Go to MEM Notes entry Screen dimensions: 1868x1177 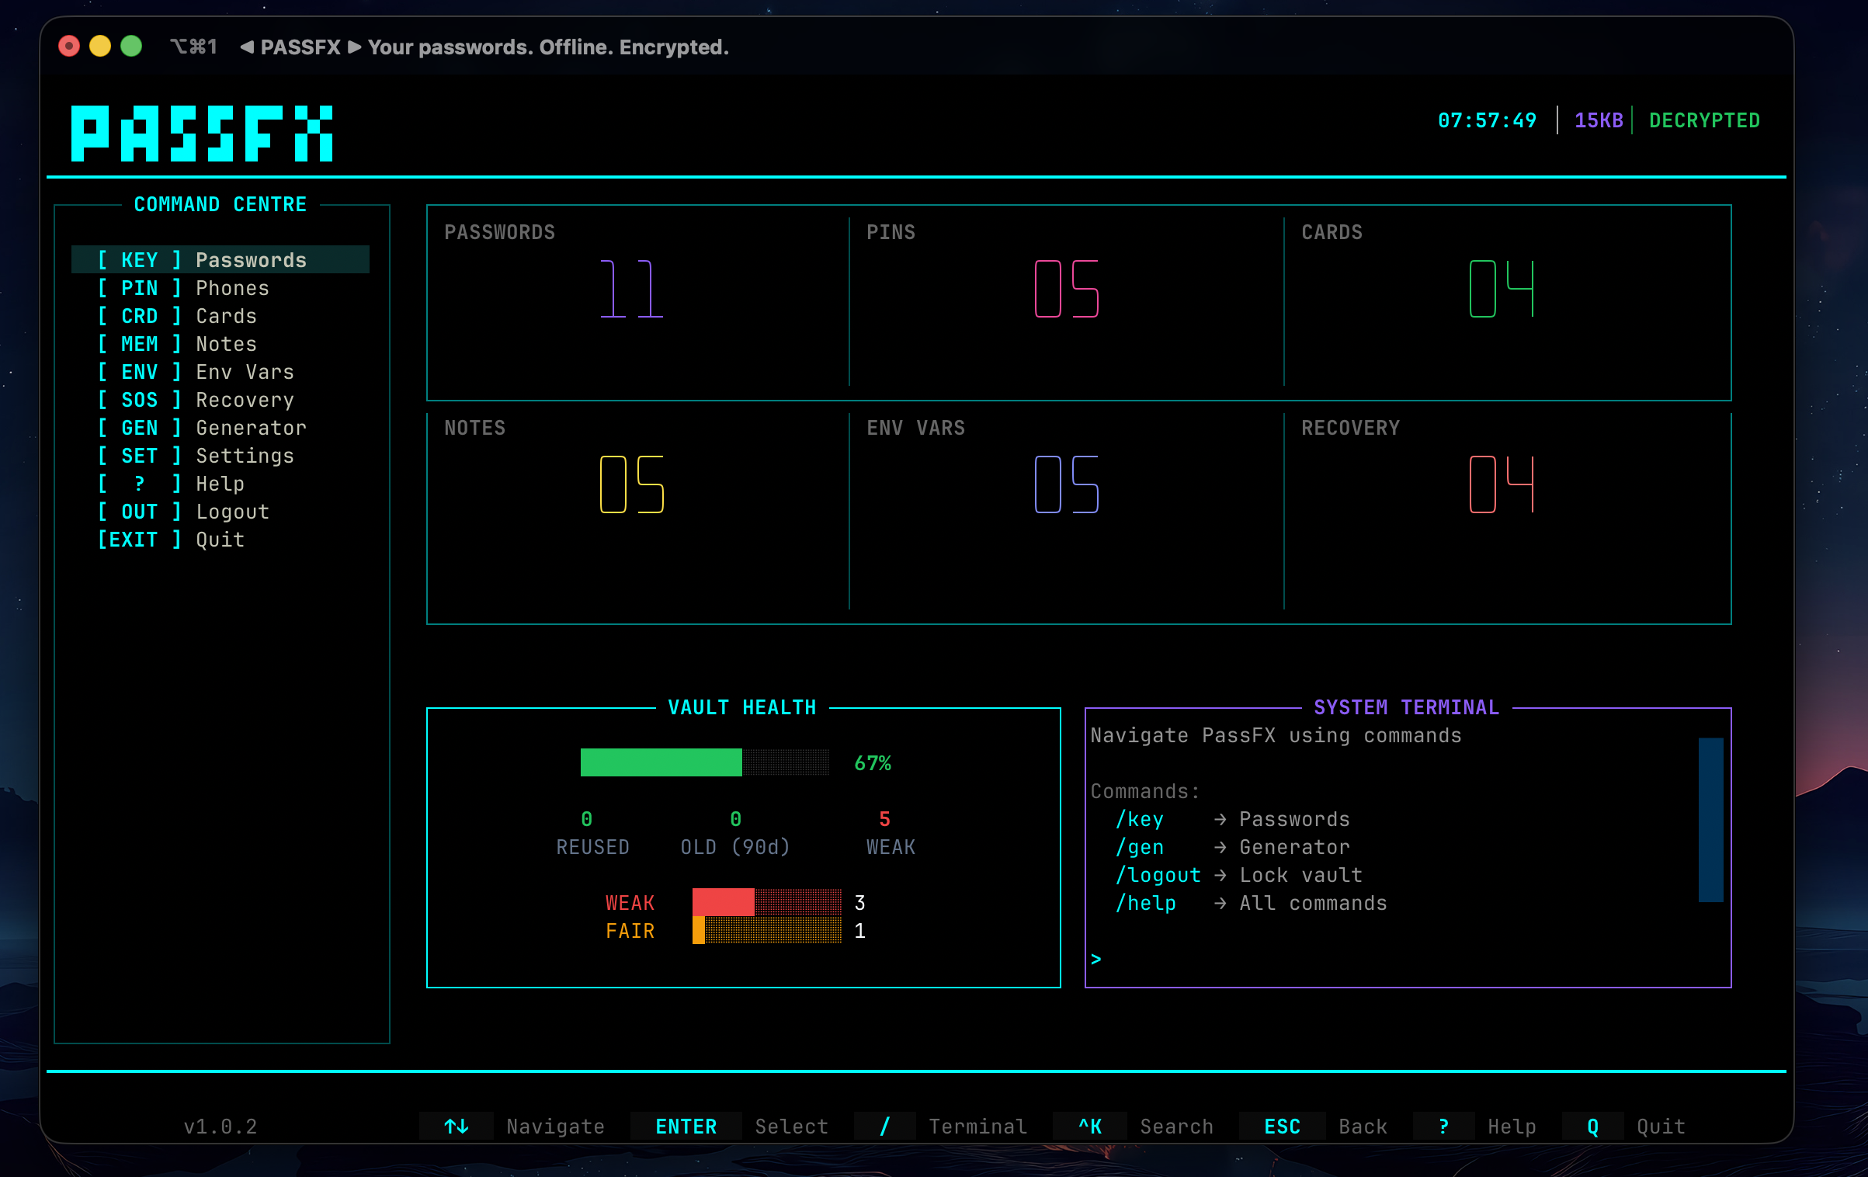click(x=220, y=344)
